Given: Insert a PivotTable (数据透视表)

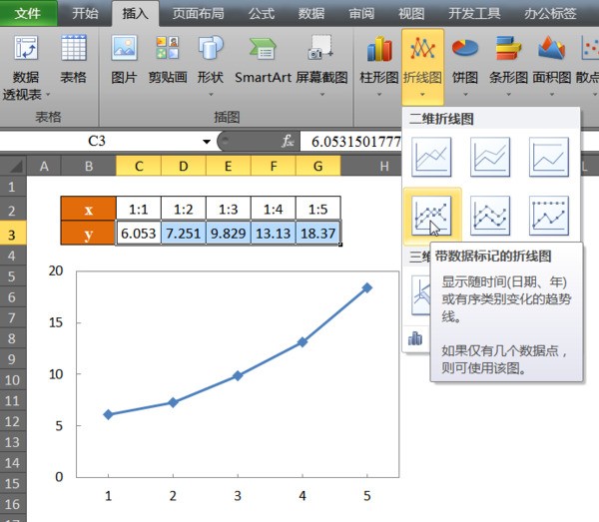Looking at the screenshot, I should tap(26, 67).
